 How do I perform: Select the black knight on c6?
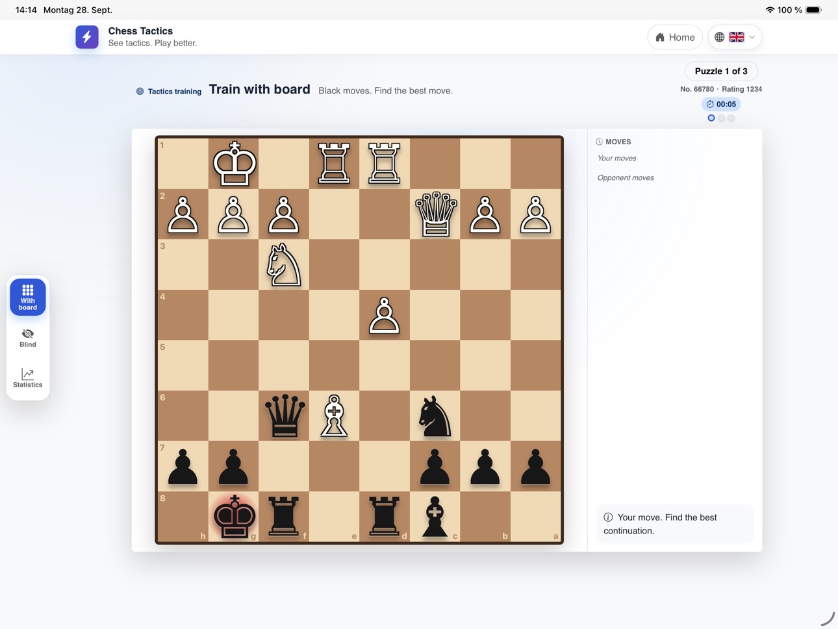coord(435,416)
